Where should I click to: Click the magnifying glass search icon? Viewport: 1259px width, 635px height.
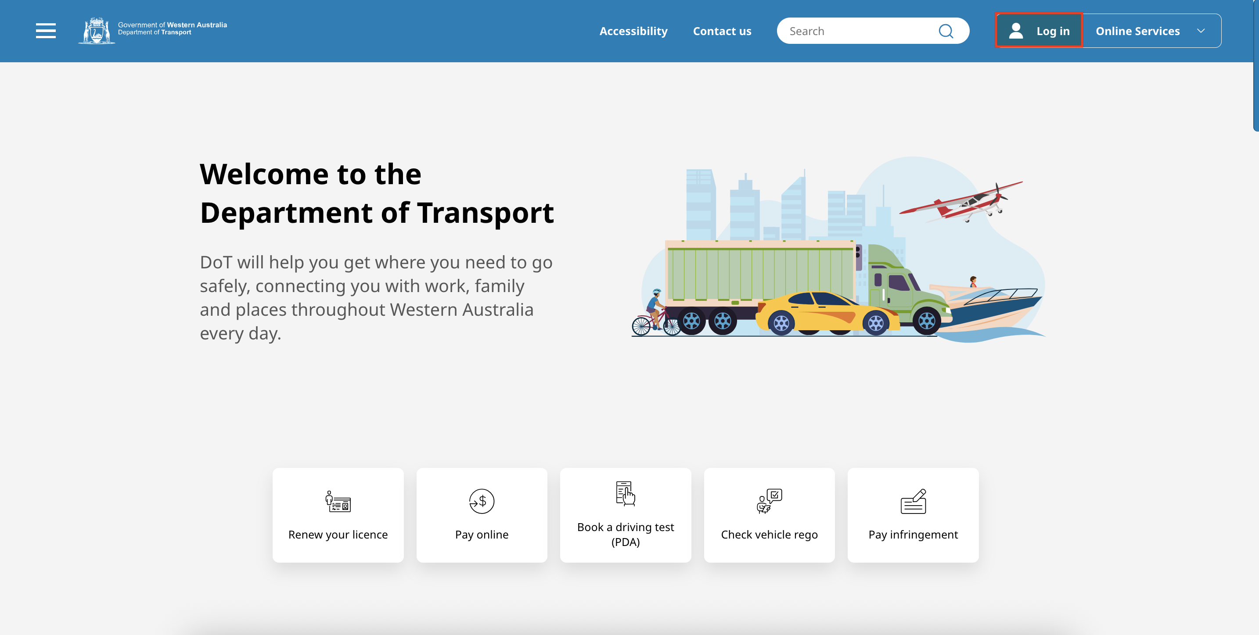pyautogui.click(x=945, y=31)
